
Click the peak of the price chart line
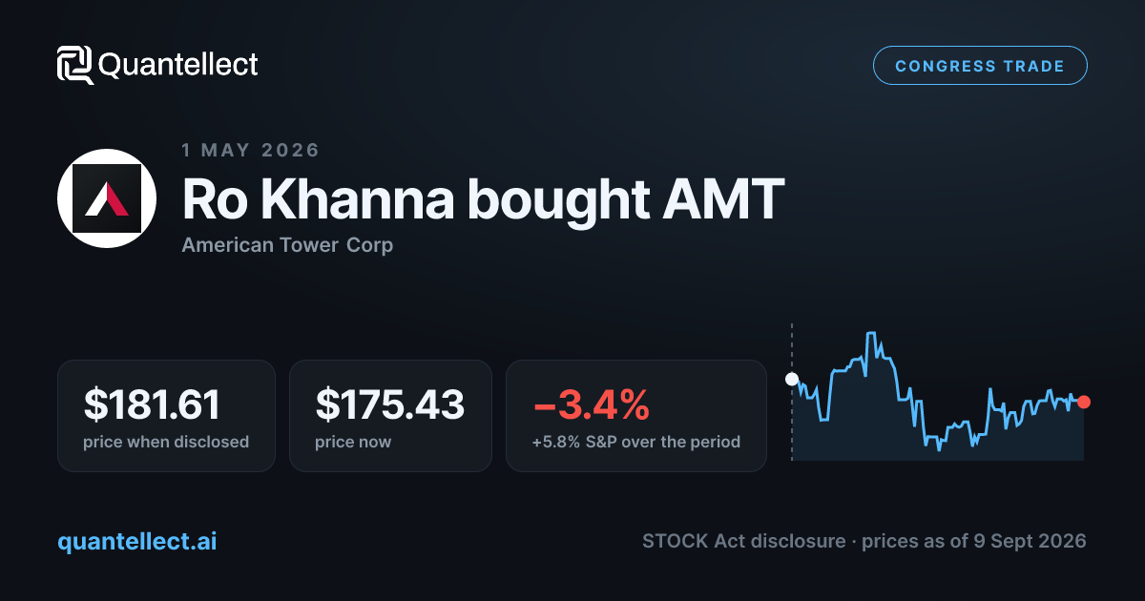(x=870, y=334)
